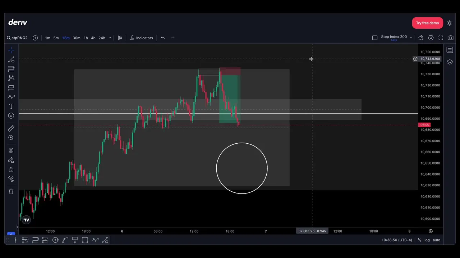The image size is (460, 258).
Task: Toggle lock all drawing tools
Action: point(11,169)
